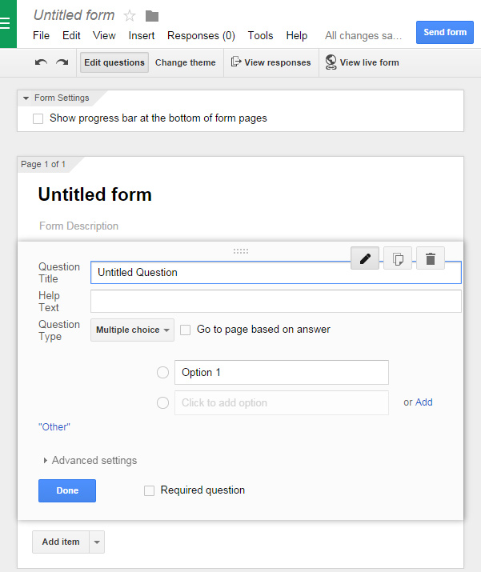Collapse the Form Settings section
481x572 pixels.
click(26, 98)
